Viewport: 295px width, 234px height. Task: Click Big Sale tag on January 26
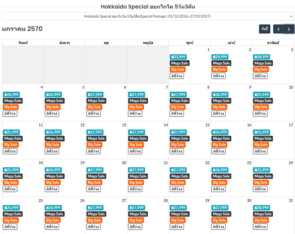52,220
